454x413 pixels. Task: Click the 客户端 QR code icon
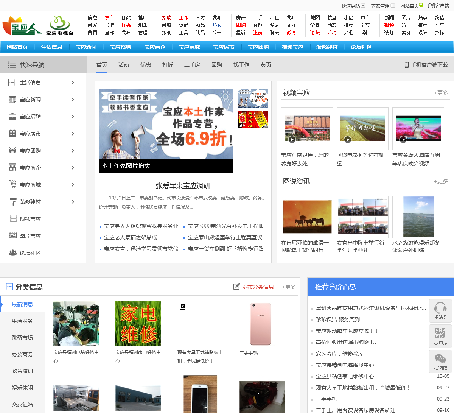(x=440, y=333)
